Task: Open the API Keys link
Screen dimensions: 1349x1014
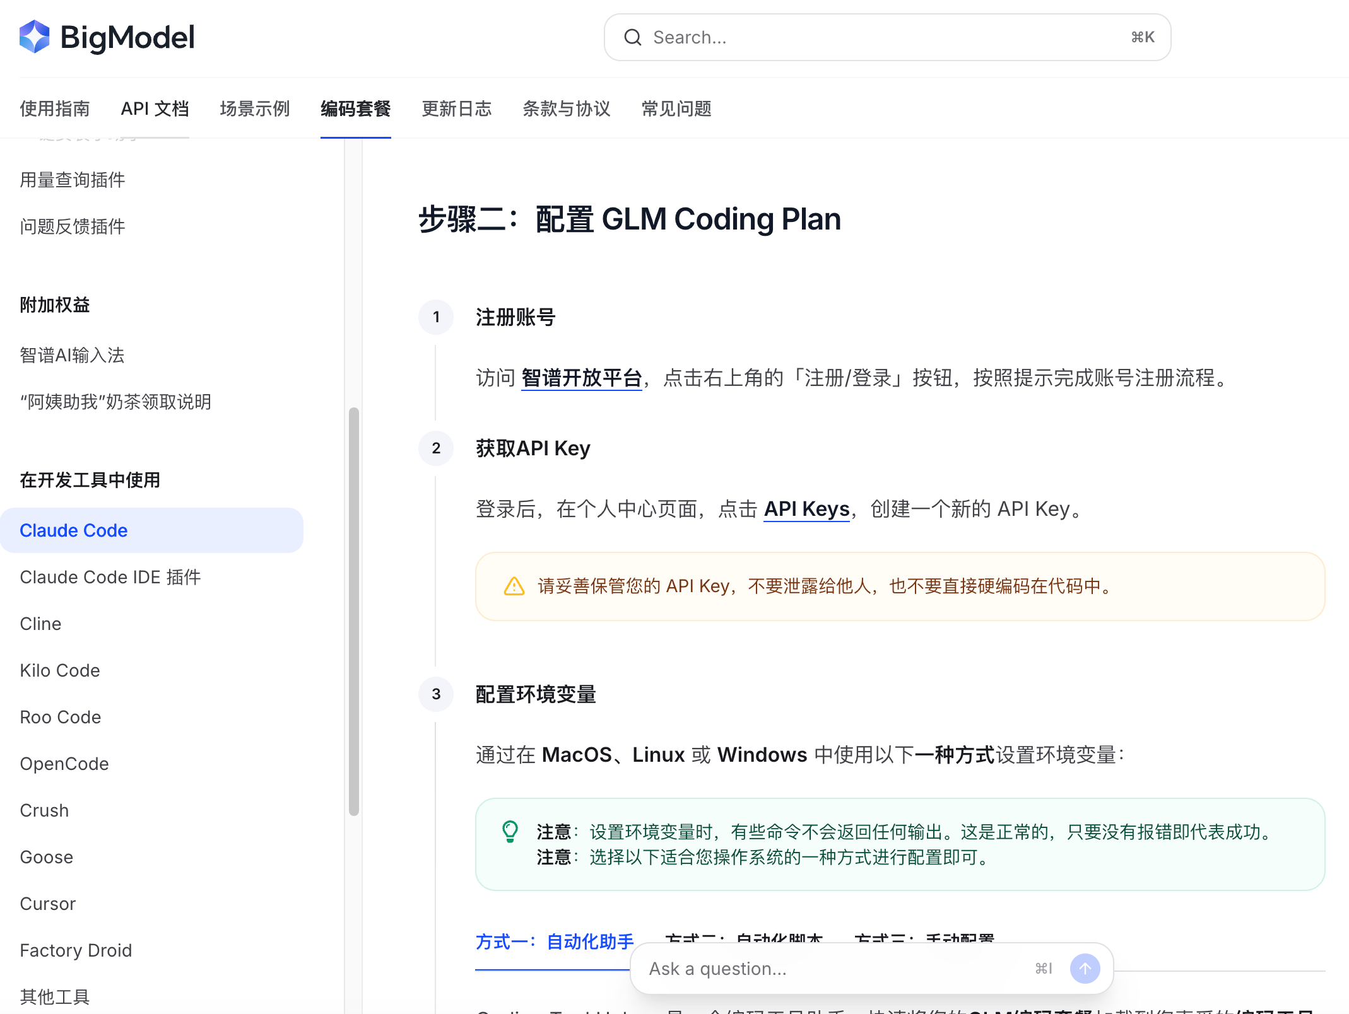Action: tap(806, 509)
